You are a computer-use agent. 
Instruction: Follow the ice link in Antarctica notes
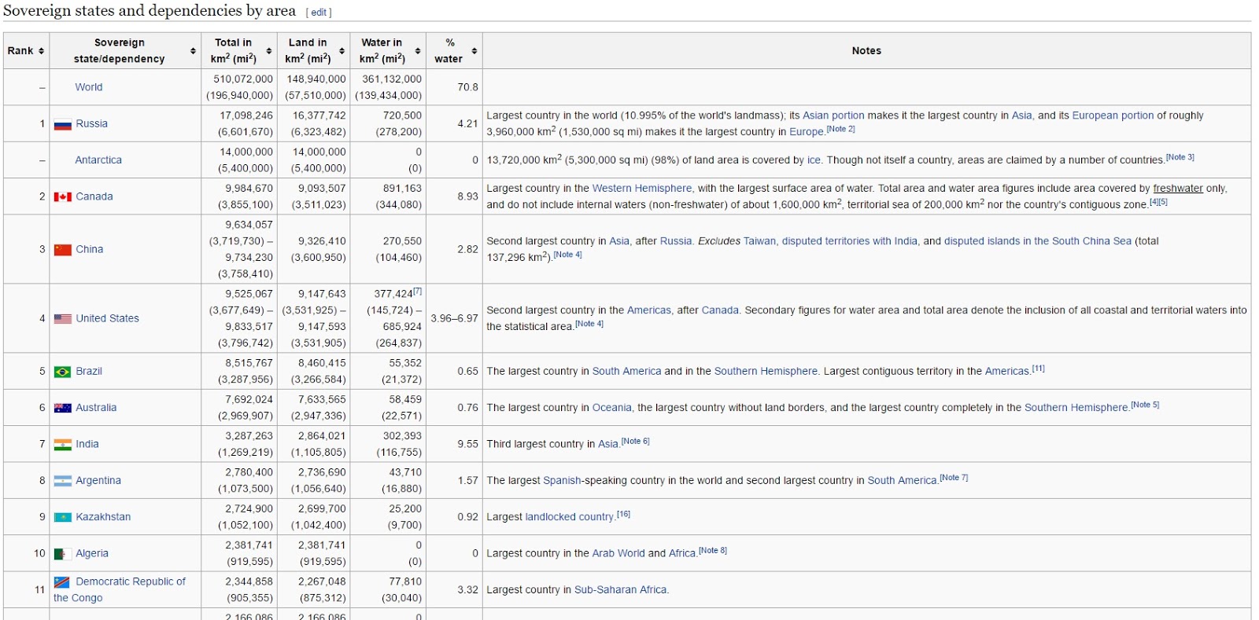(x=814, y=160)
